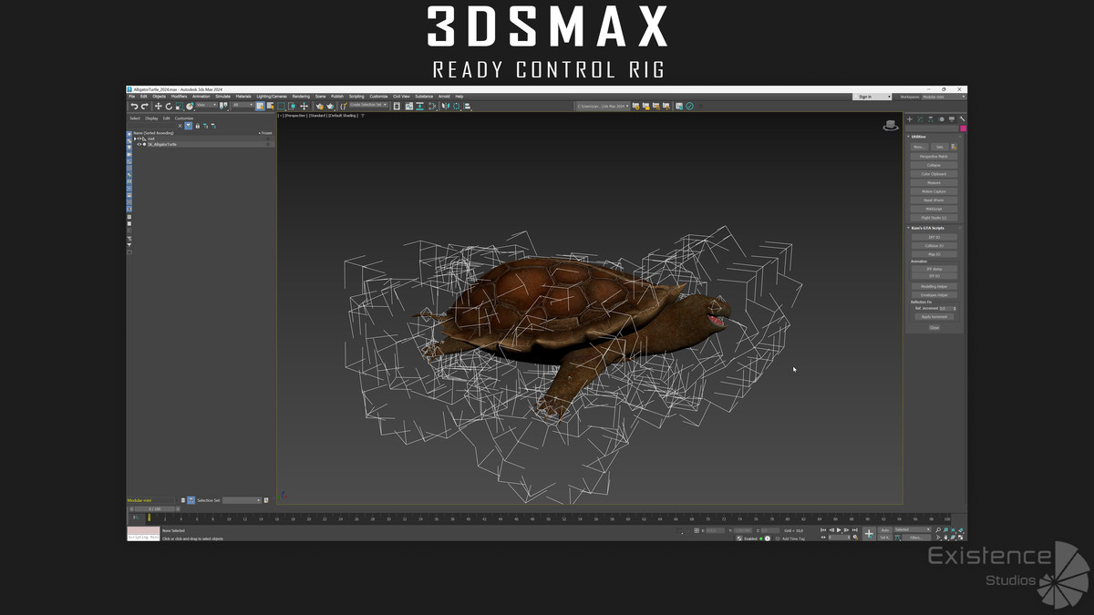Viewport: 1094px width, 615px height.
Task: Open the Scene Explorer Display menu
Action: click(151, 118)
